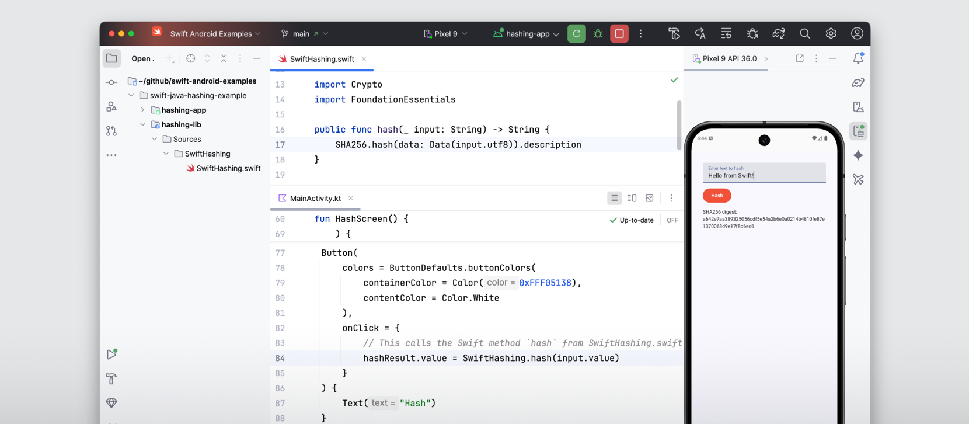Switch editor to split view mode
This screenshot has width=969, height=424.
click(632, 199)
